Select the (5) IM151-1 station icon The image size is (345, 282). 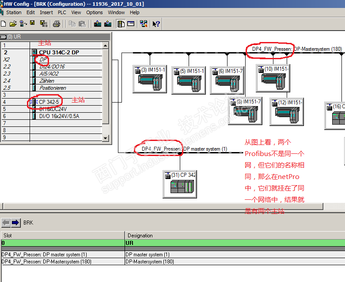pyautogui.click(x=188, y=80)
